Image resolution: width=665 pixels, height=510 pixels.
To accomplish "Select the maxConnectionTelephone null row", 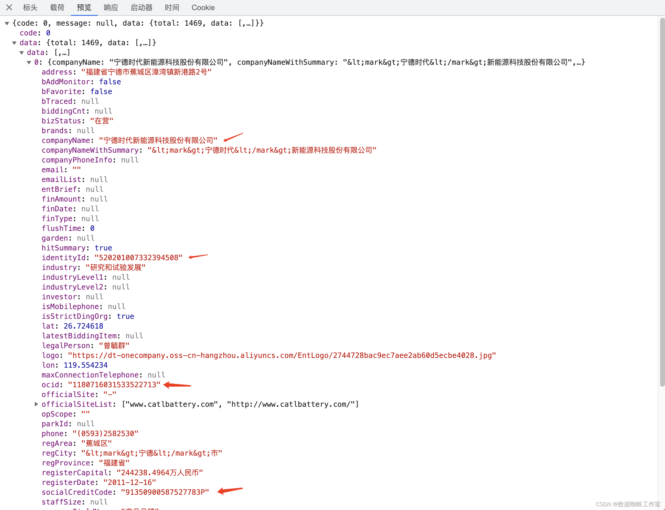I will [x=103, y=375].
